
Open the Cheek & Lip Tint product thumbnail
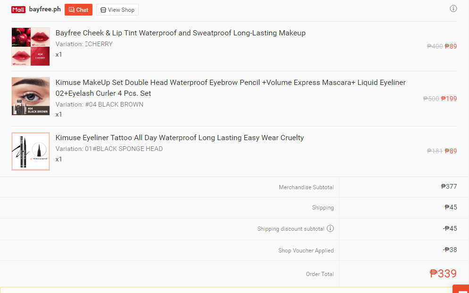click(x=31, y=47)
